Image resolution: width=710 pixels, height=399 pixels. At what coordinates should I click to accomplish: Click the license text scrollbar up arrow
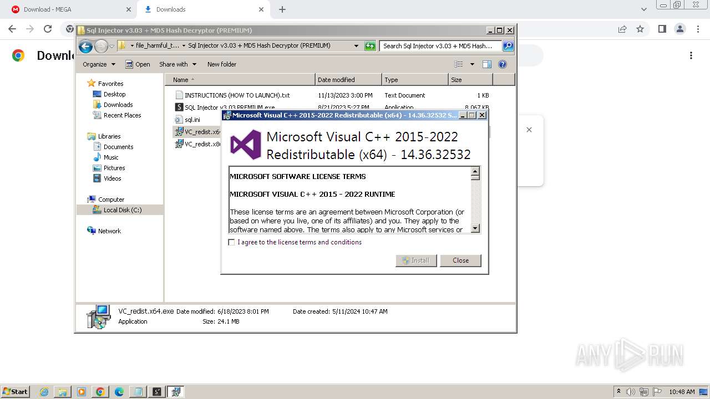pyautogui.click(x=475, y=172)
